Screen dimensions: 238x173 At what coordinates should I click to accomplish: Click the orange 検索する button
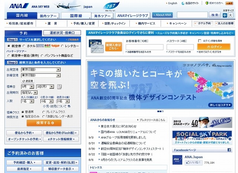pos(44,123)
